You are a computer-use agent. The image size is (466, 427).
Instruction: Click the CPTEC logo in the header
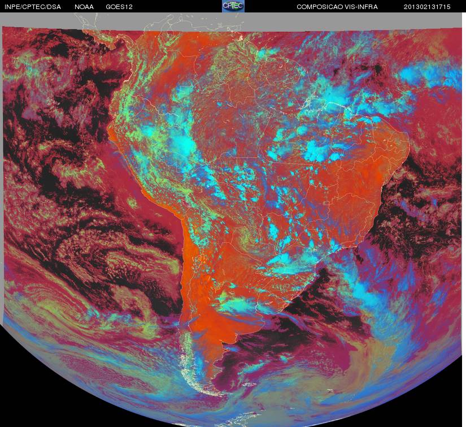[233, 6]
